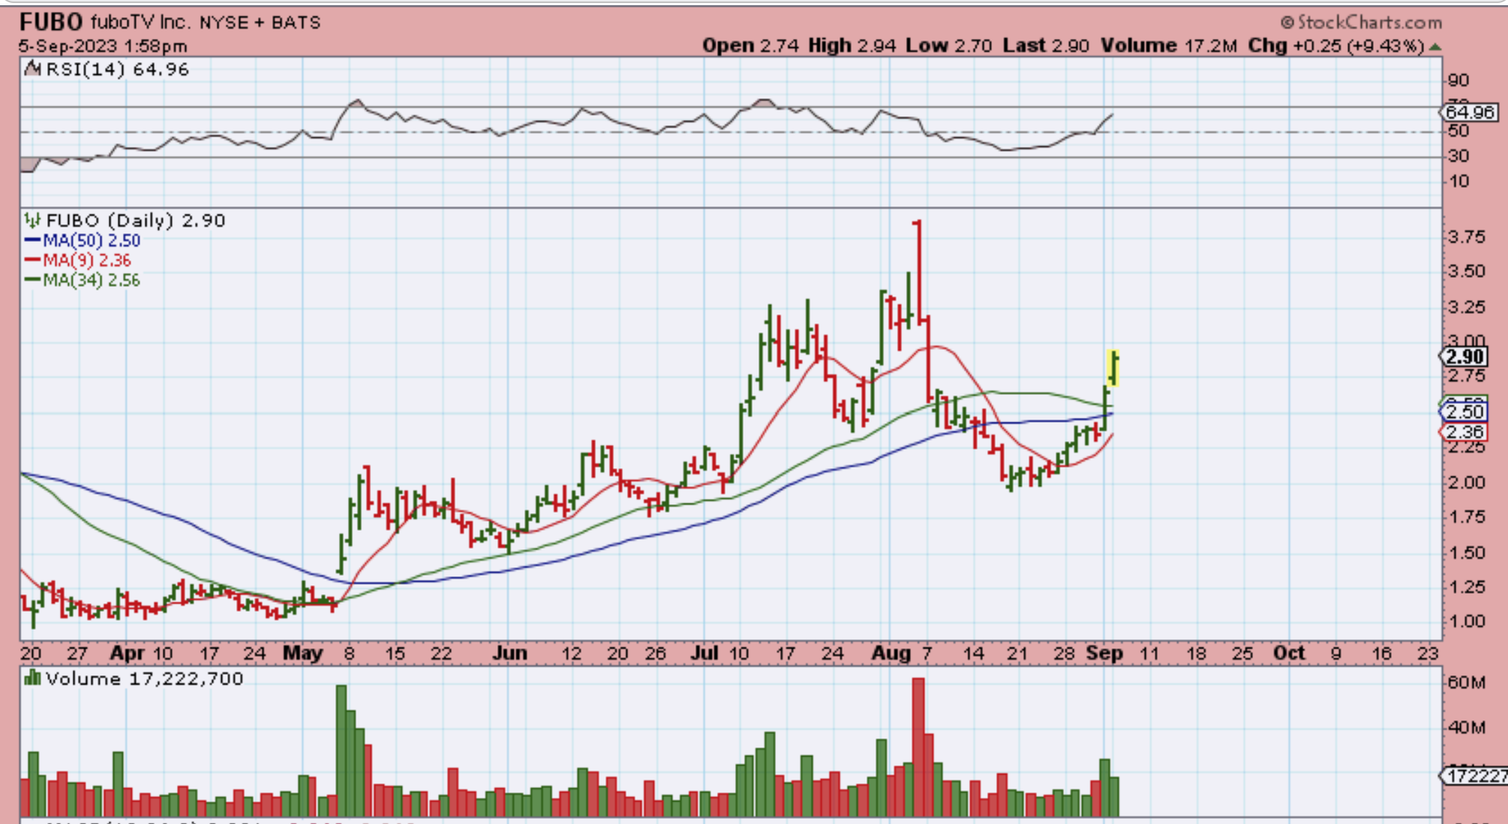Viewport: 1508px width, 824px height.
Task: Click the RSI(14) indicator legend icon
Action: (x=32, y=69)
